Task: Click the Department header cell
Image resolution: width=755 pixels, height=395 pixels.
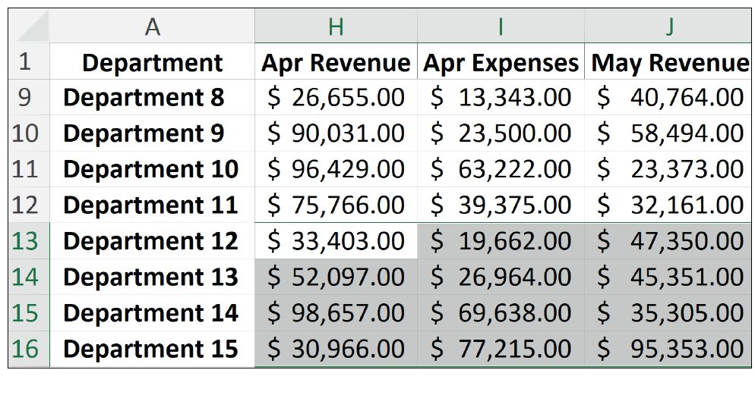Action: 152,62
